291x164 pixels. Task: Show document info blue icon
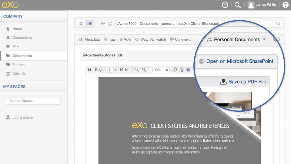click(188, 70)
